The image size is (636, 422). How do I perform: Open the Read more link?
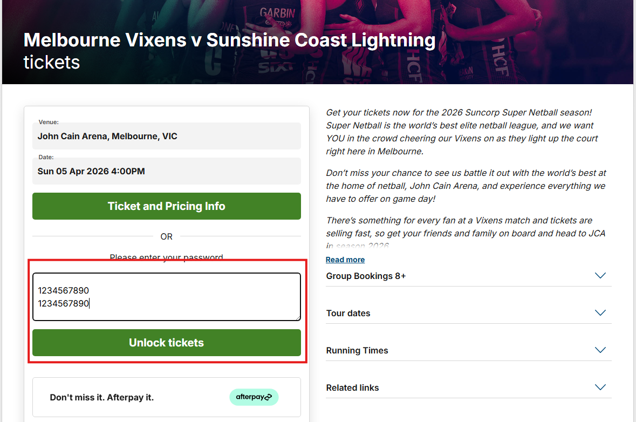coord(345,260)
